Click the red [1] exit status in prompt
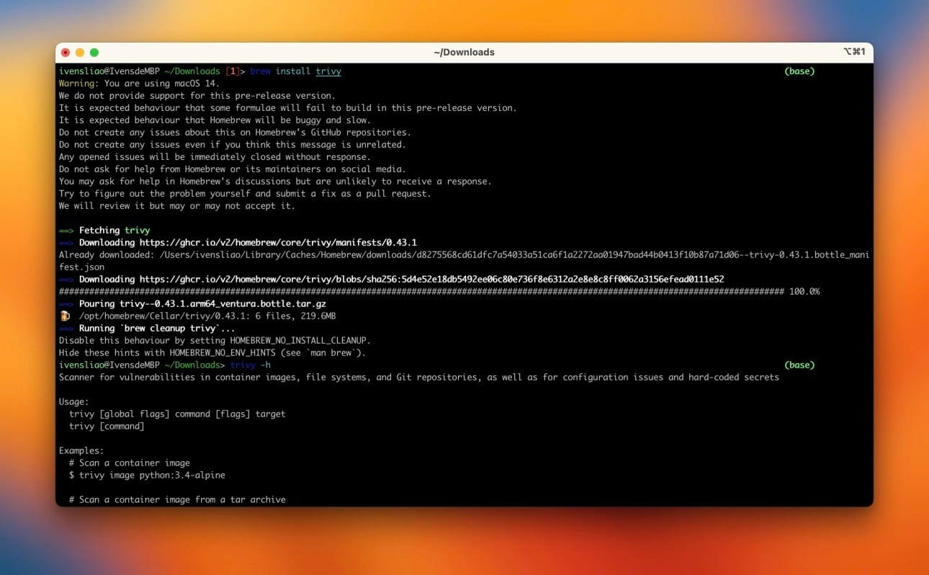Screen dimensions: 929x575 point(233,71)
